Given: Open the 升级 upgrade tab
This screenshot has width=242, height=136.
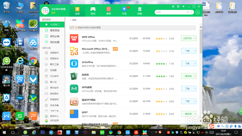Looking at the screenshot, I should coord(124,11).
